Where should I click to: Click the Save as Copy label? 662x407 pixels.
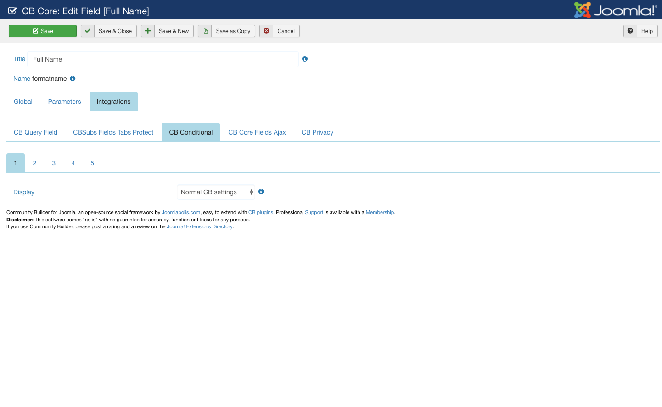coord(233,31)
